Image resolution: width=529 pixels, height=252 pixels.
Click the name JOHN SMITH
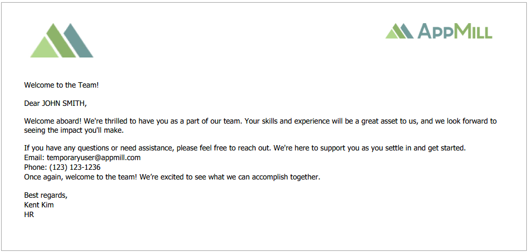pyautogui.click(x=63, y=104)
